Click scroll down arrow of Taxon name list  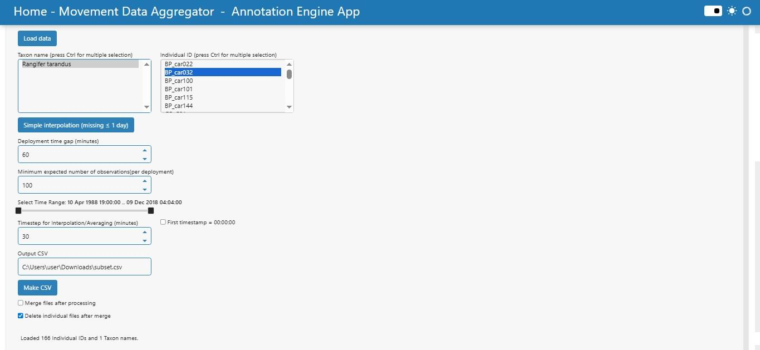[x=147, y=107]
